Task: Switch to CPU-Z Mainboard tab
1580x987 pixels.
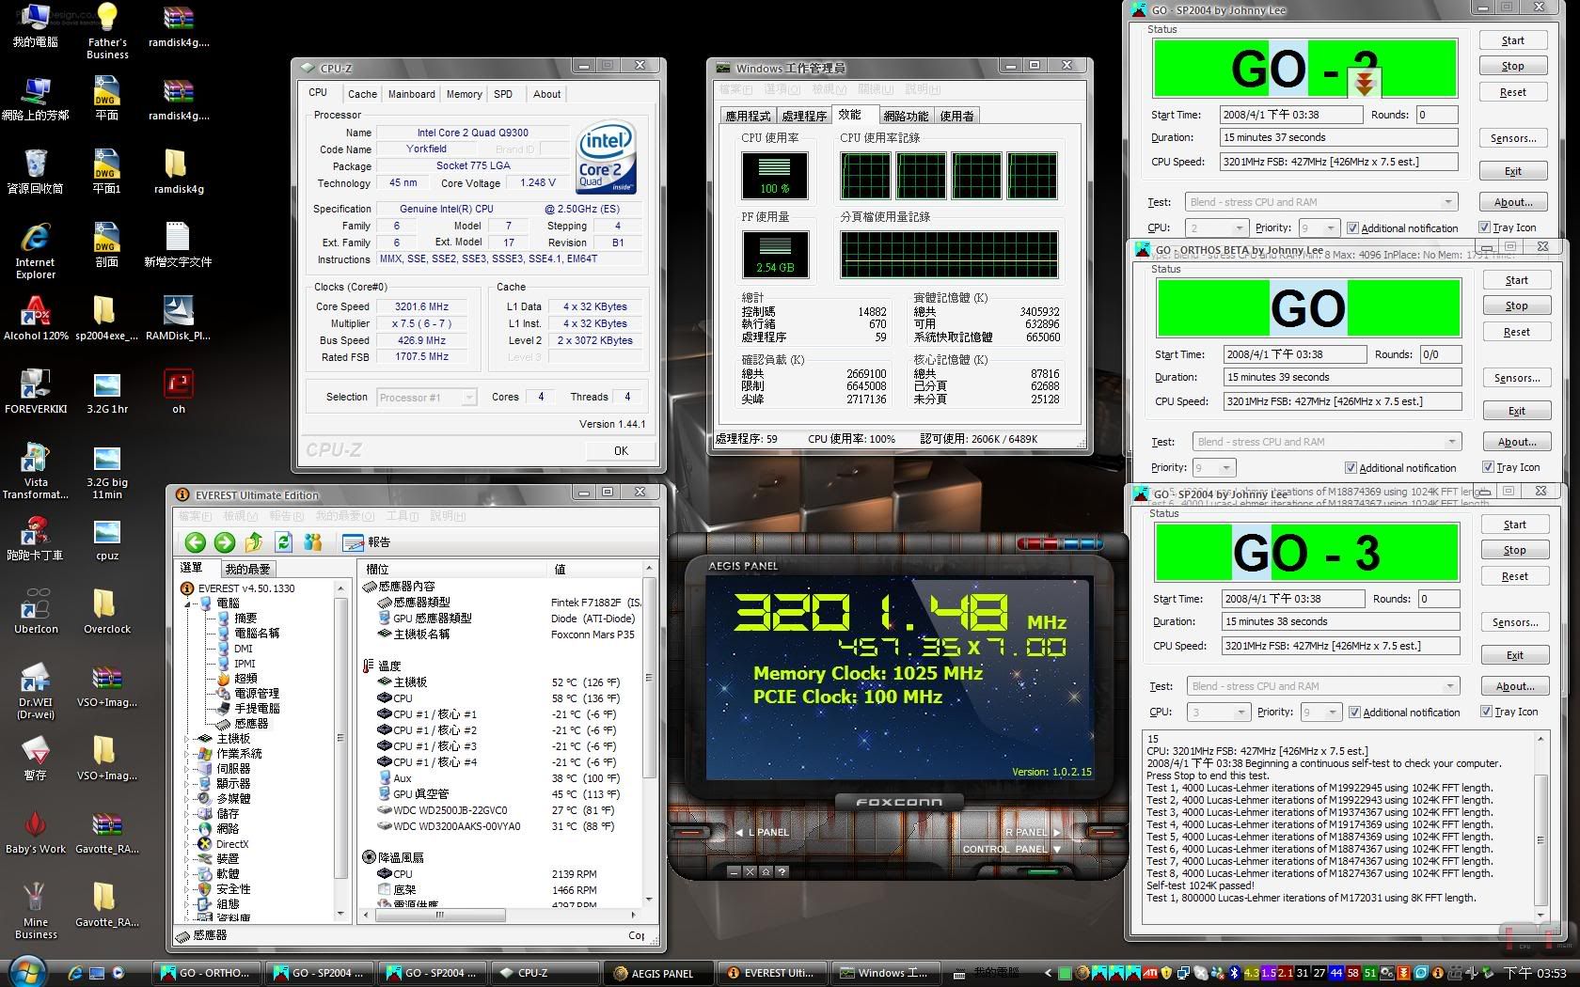Action: tap(412, 94)
